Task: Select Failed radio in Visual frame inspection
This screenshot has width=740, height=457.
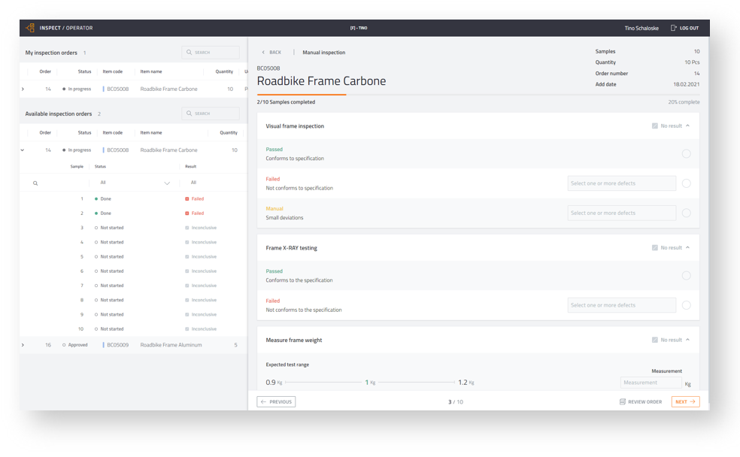Action: coord(686,183)
